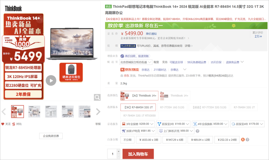Click 211限时达 delivery option

coord(160,70)
